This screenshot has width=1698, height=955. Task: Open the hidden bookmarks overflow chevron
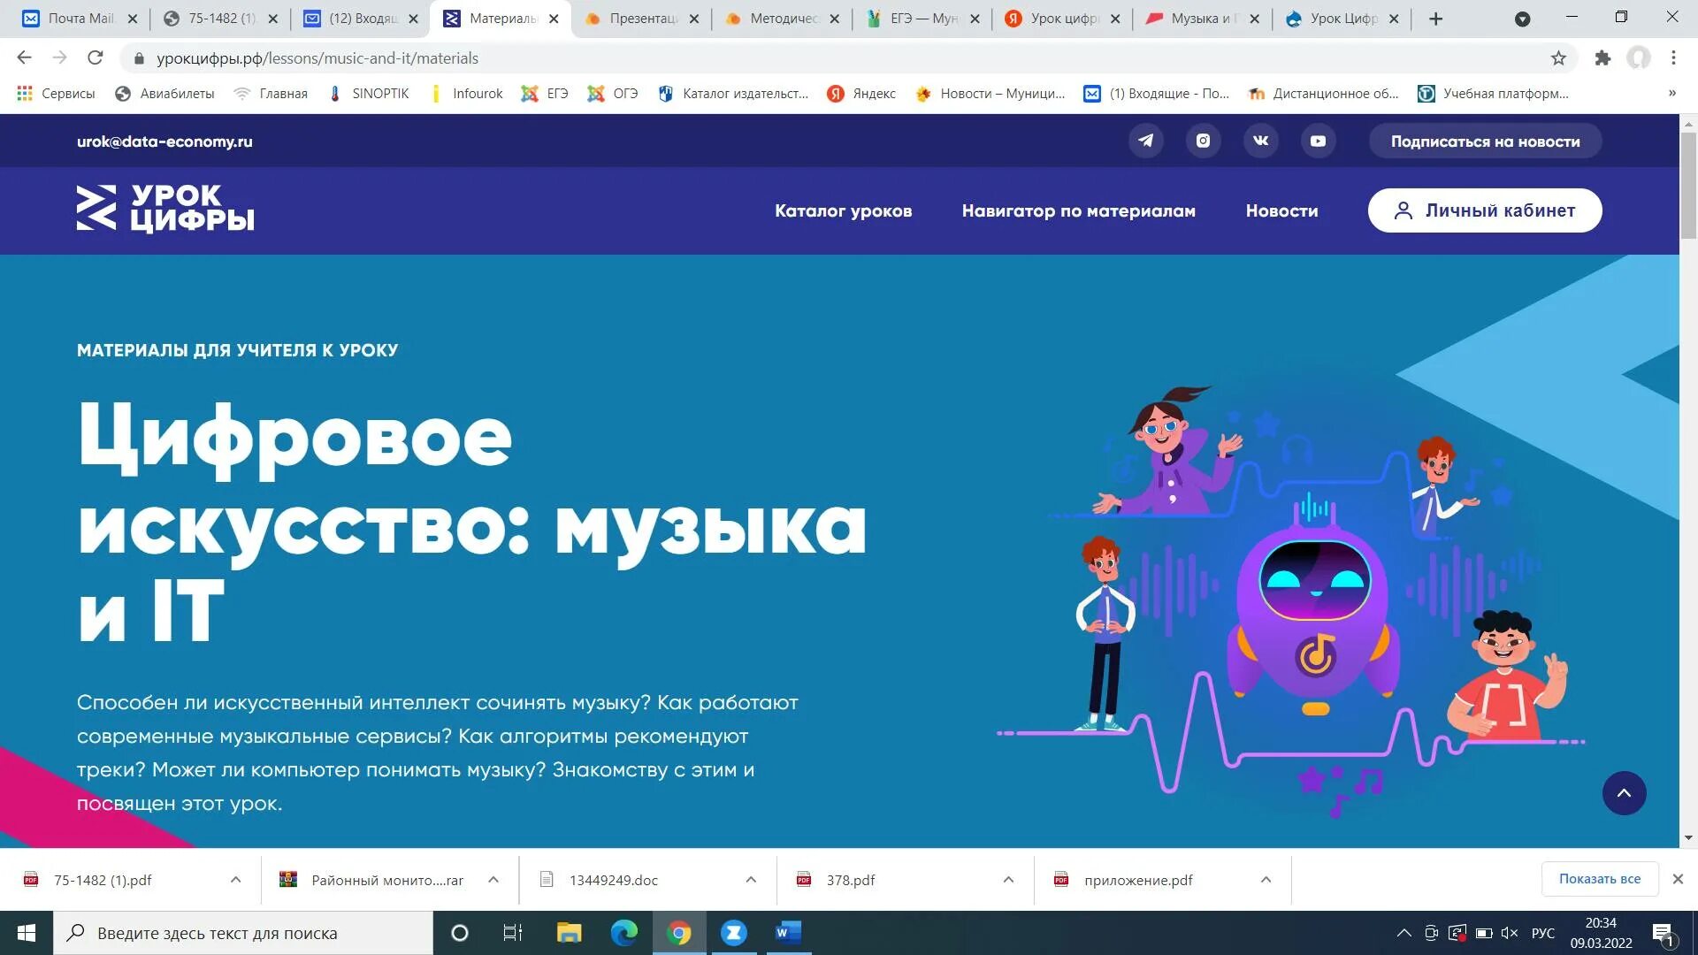coord(1672,93)
